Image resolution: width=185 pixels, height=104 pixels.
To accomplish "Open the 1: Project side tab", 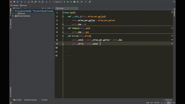I will (x=11, y=12).
